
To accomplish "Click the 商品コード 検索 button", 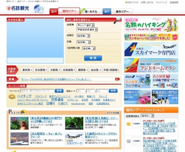I will (113, 91).
